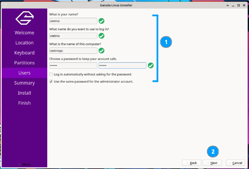Click the Garuda icon in the title bar

(x=5, y=5)
